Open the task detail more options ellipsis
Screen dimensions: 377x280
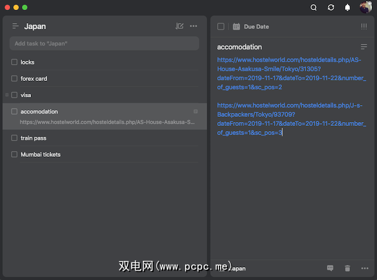[x=365, y=269]
